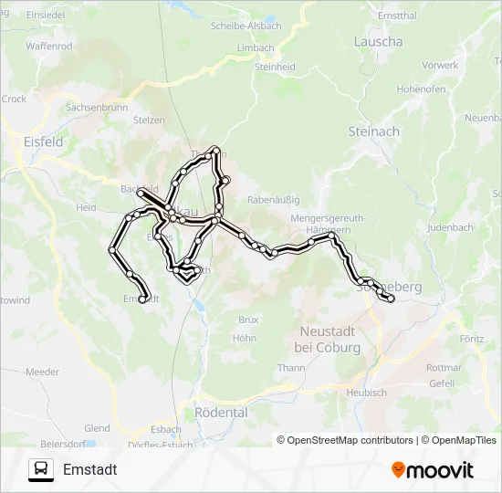The height and width of the screenshot is (493, 502).
Task: Click the orange Moovit pin face icon
Action: click(398, 470)
